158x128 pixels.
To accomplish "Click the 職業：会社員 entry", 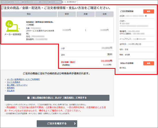I will pyautogui.click(x=125, y=55).
